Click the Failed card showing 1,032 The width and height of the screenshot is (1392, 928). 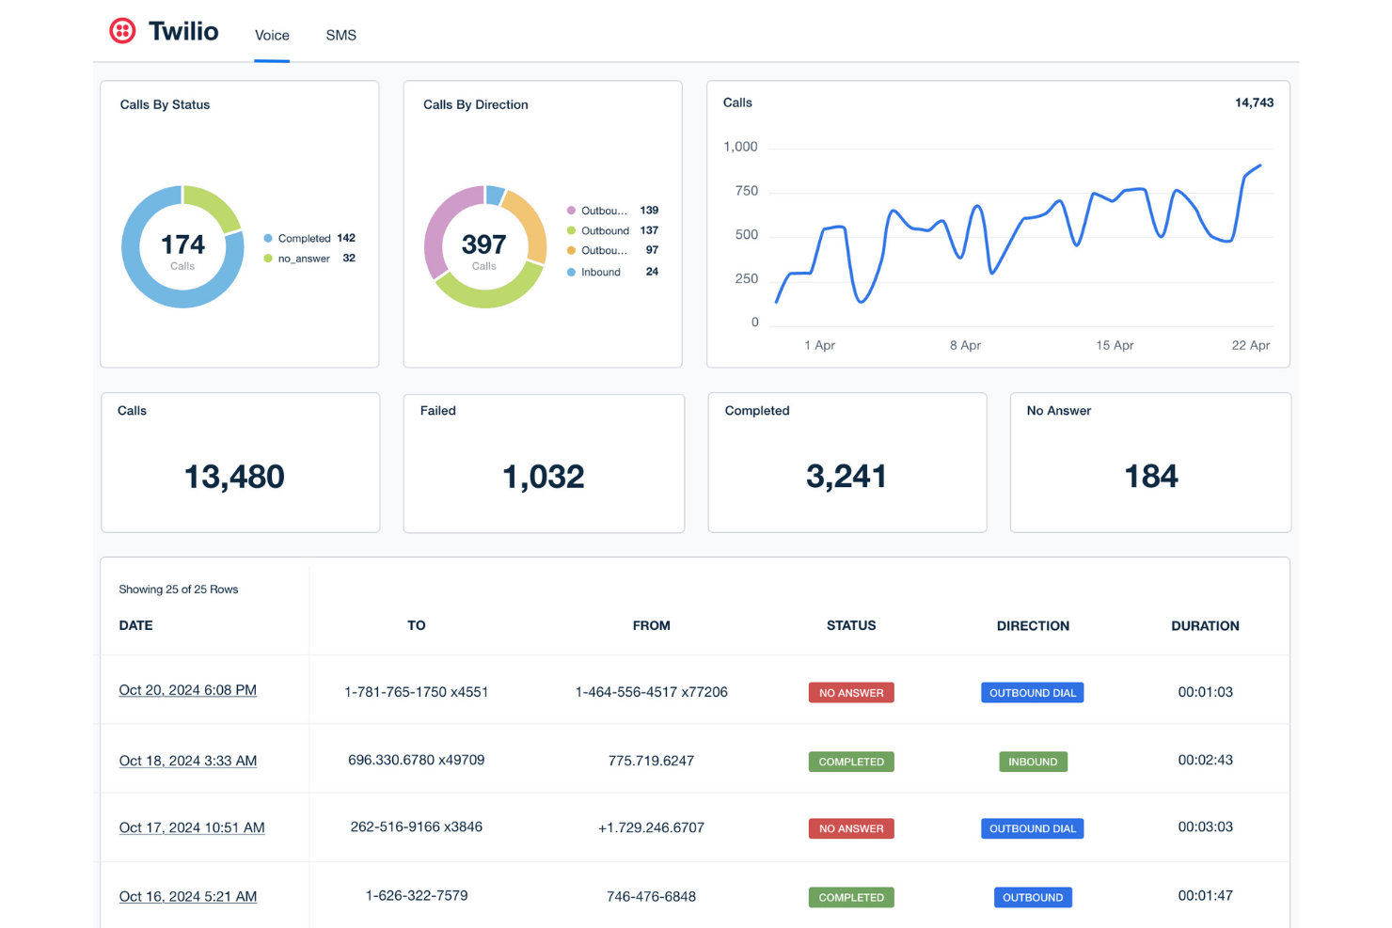pyautogui.click(x=544, y=463)
